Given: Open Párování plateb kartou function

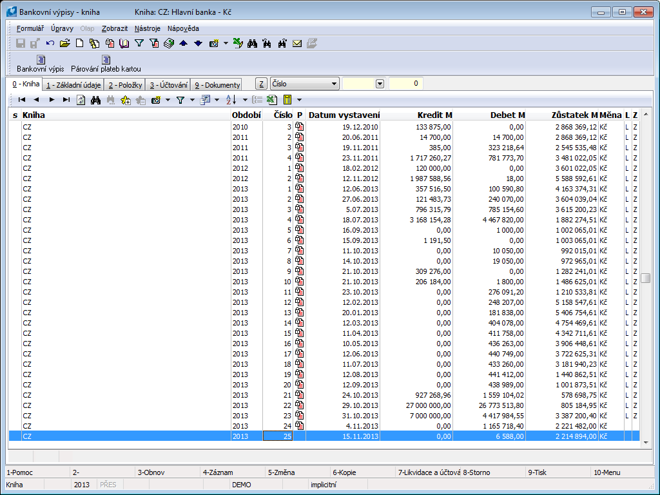Looking at the screenshot, I should coord(106,64).
